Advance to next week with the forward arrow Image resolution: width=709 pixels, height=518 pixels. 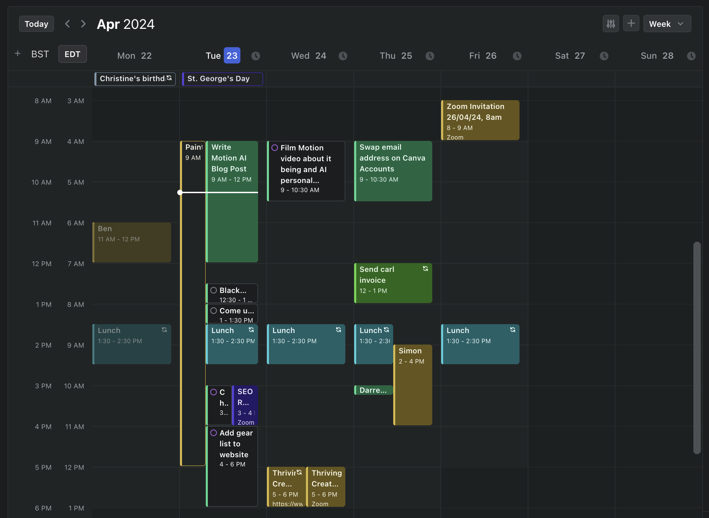[x=83, y=23]
